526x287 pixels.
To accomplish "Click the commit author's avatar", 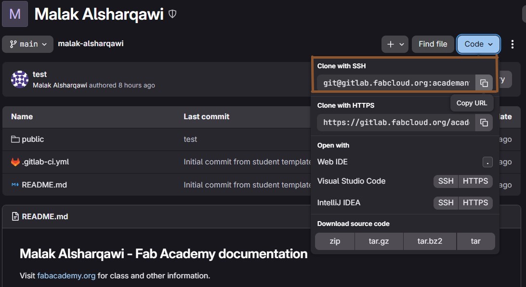I will pos(19,78).
